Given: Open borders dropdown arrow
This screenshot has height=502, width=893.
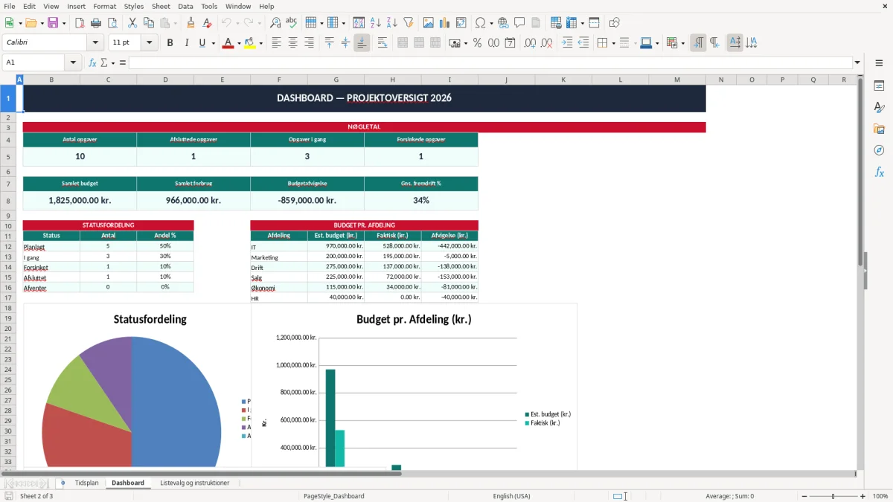Looking at the screenshot, I should coord(613,43).
